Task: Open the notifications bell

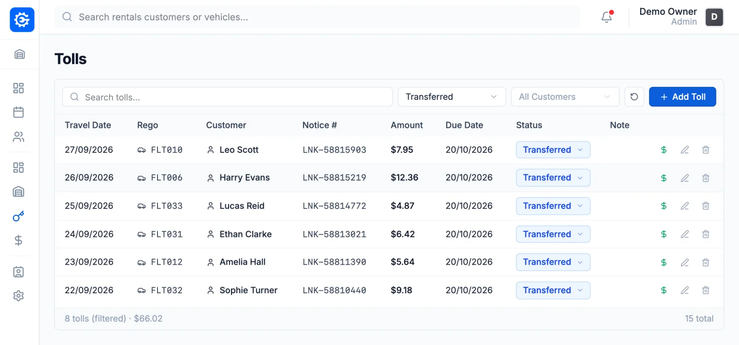Action: pyautogui.click(x=606, y=17)
